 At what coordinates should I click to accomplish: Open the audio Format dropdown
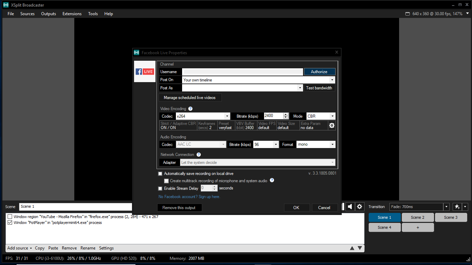click(332, 145)
